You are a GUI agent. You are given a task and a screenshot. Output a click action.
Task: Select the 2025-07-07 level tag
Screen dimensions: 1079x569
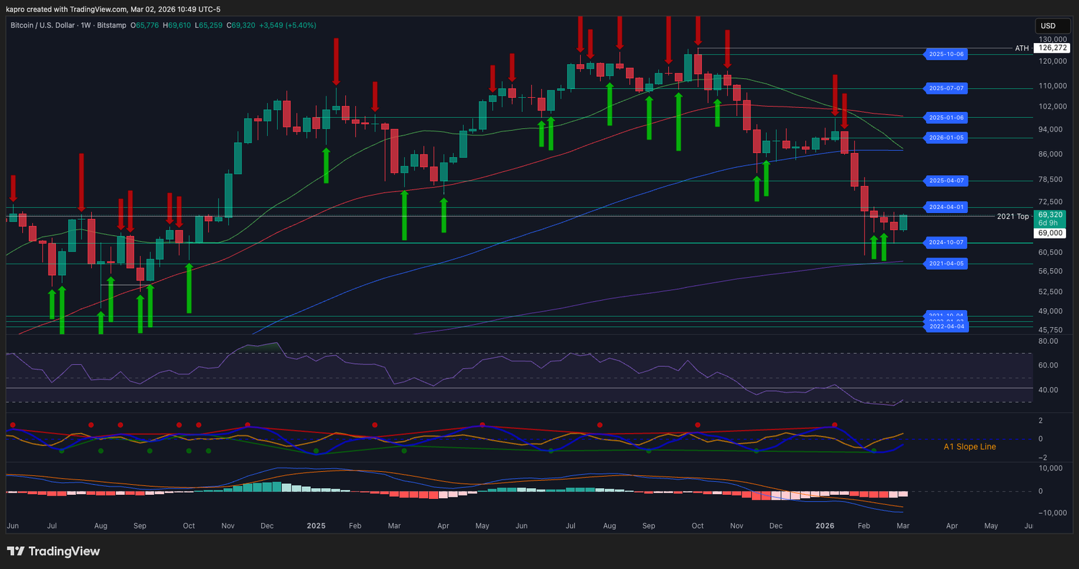(x=945, y=88)
